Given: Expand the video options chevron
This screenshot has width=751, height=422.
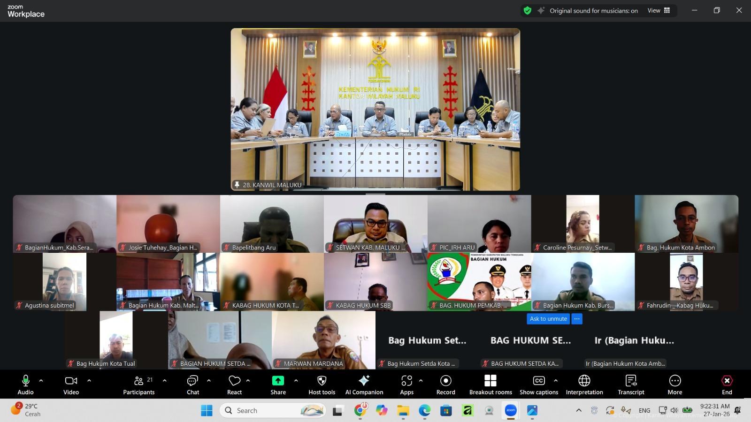Looking at the screenshot, I should pos(89,381).
